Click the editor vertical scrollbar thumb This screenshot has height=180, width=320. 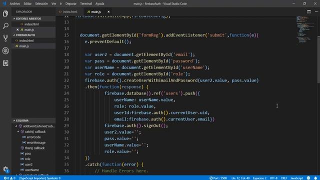pos(318,59)
